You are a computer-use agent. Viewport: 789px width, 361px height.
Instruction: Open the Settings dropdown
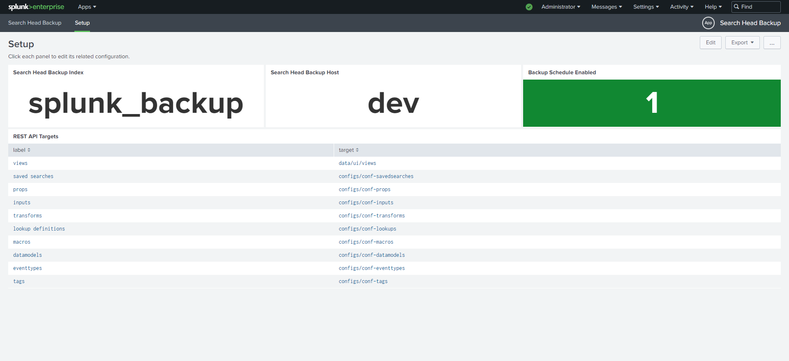click(646, 7)
